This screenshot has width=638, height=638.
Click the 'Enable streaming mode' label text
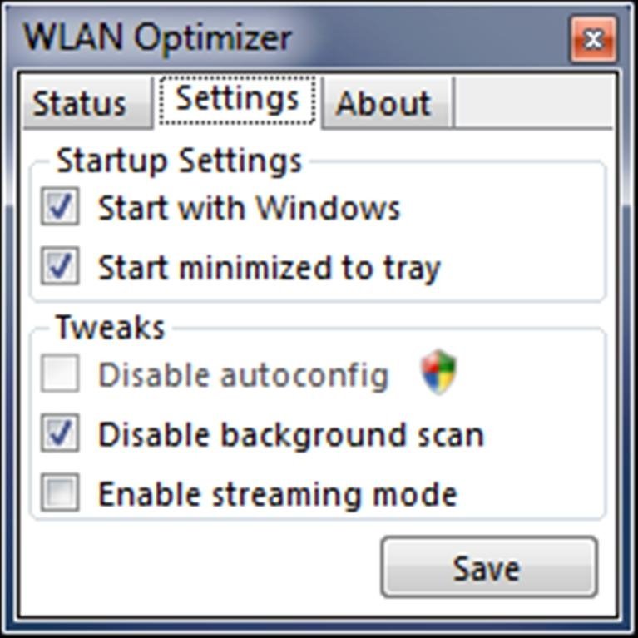pos(278,495)
